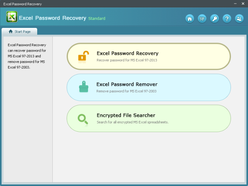248x186 pixels.
Task: Click the description text in left sidebar
Action: (x=27, y=56)
